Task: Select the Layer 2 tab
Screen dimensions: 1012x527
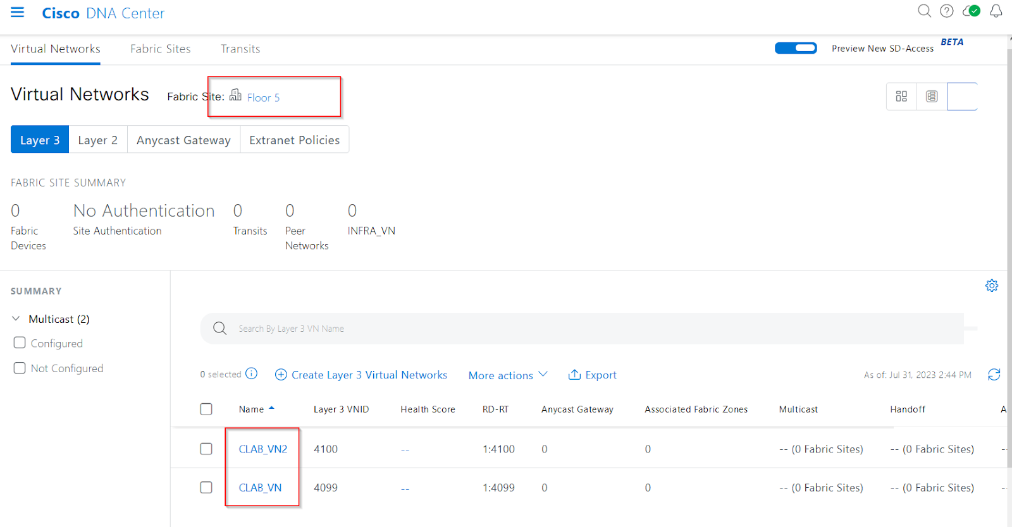Action: pos(98,140)
